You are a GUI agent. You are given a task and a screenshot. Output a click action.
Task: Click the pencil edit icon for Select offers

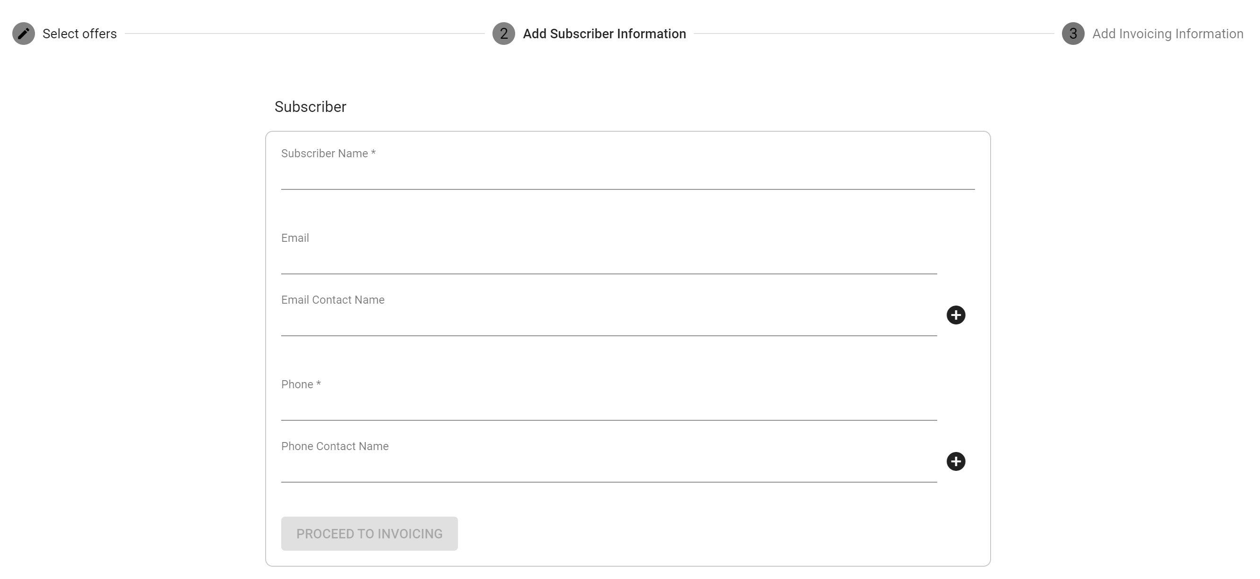click(24, 34)
